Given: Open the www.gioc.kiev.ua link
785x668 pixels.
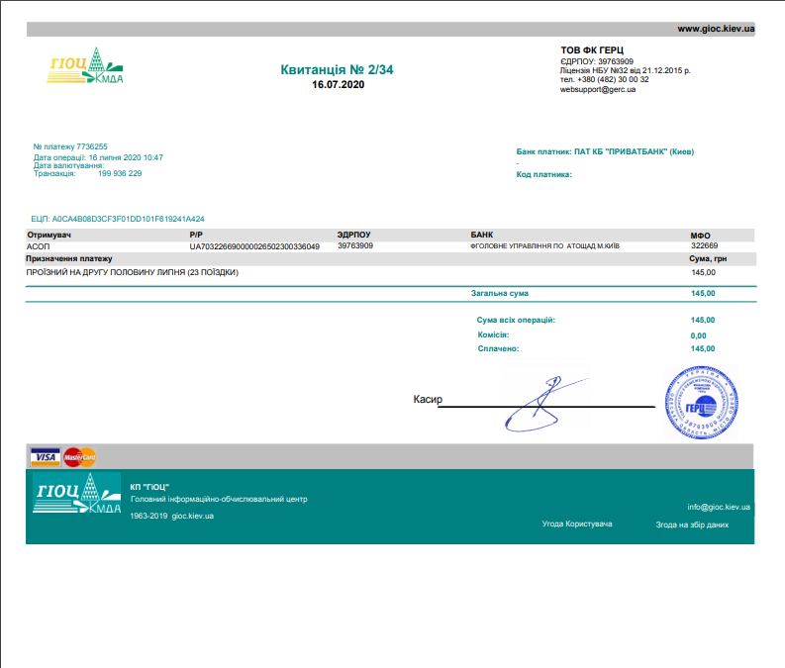Looking at the screenshot, I should (716, 29).
